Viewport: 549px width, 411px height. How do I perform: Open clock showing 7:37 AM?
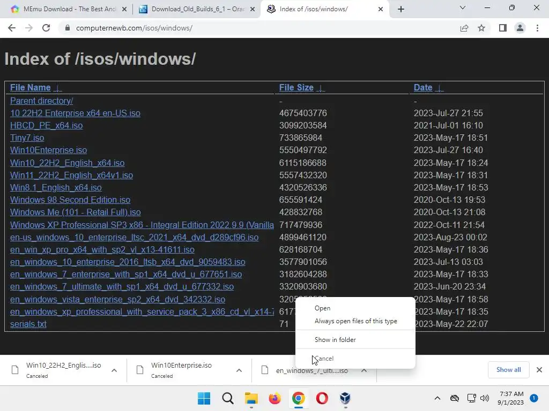pyautogui.click(x=510, y=398)
